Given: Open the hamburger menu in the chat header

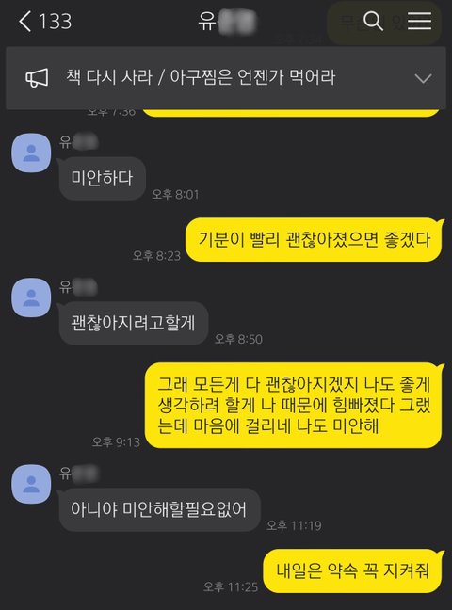Looking at the screenshot, I should pos(419,21).
